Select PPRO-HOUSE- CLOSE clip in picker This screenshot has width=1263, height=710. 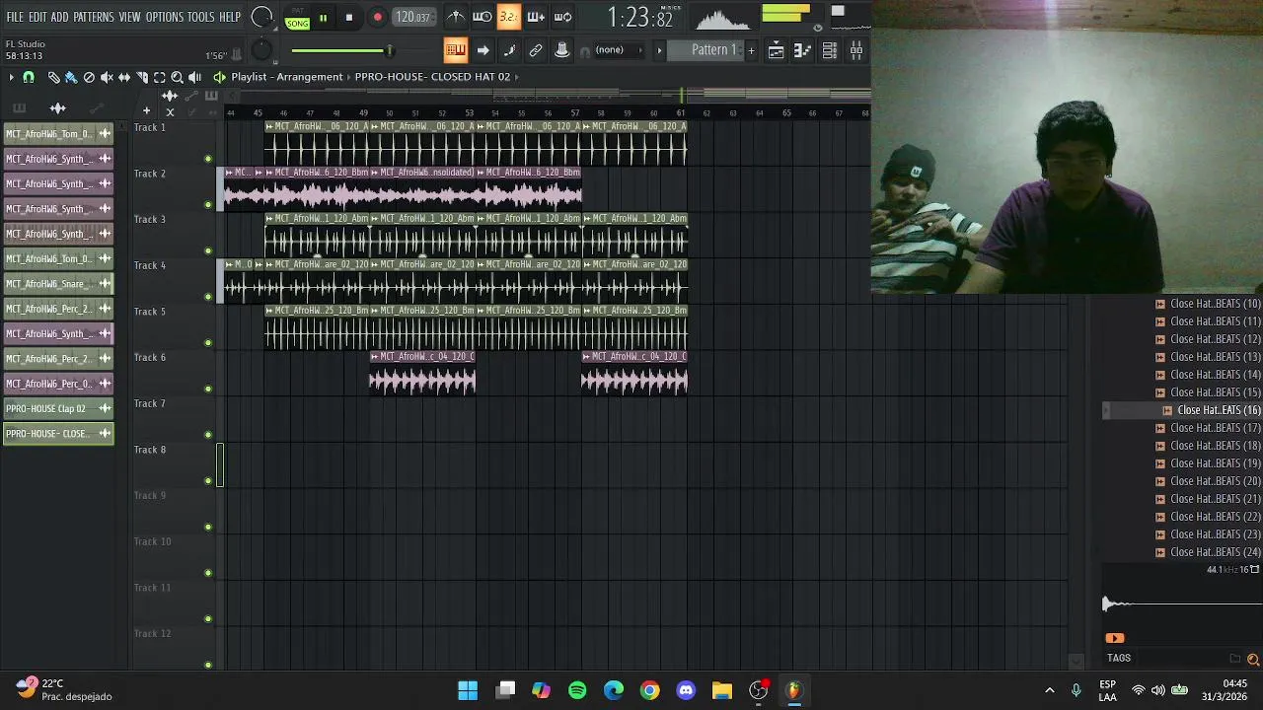tap(58, 434)
